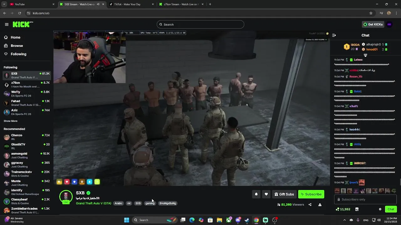Image resolution: width=401 pixels, height=225 pixels.
Task: Open Windows Start menu
Action: (x=127, y=220)
